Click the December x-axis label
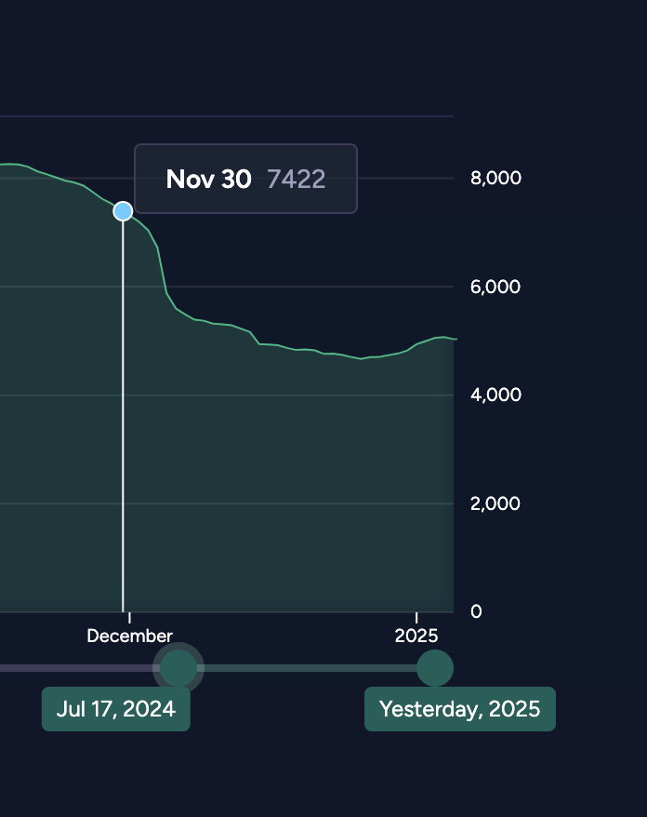This screenshot has height=817, width=647. click(x=129, y=636)
